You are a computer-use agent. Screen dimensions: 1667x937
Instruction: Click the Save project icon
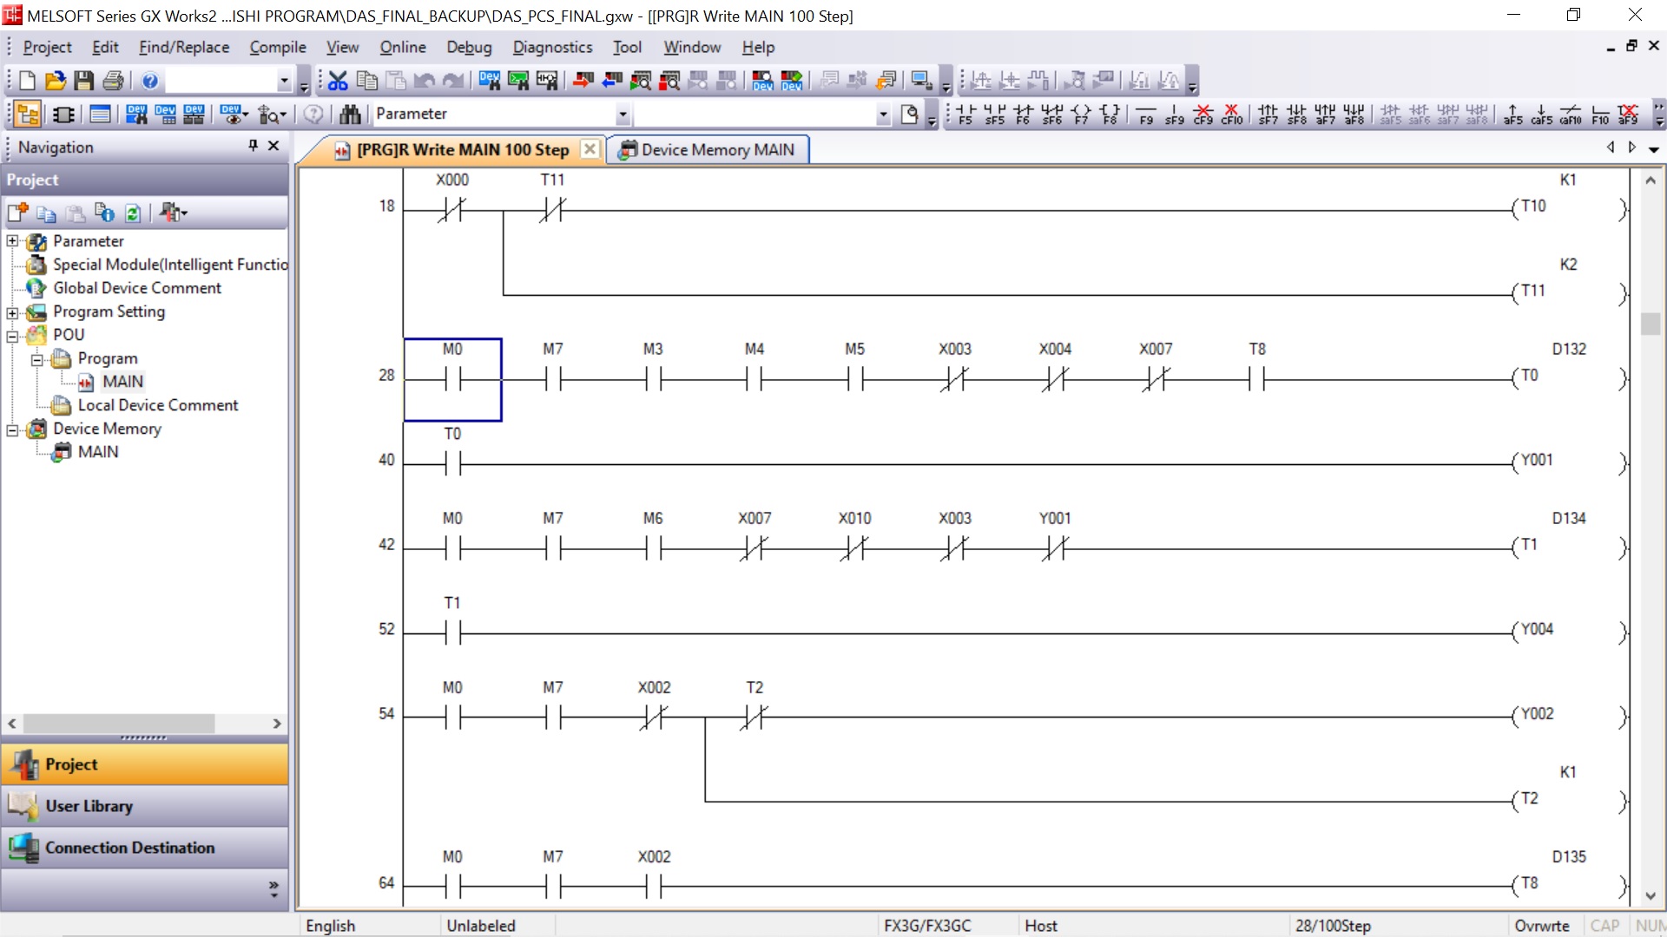point(83,81)
